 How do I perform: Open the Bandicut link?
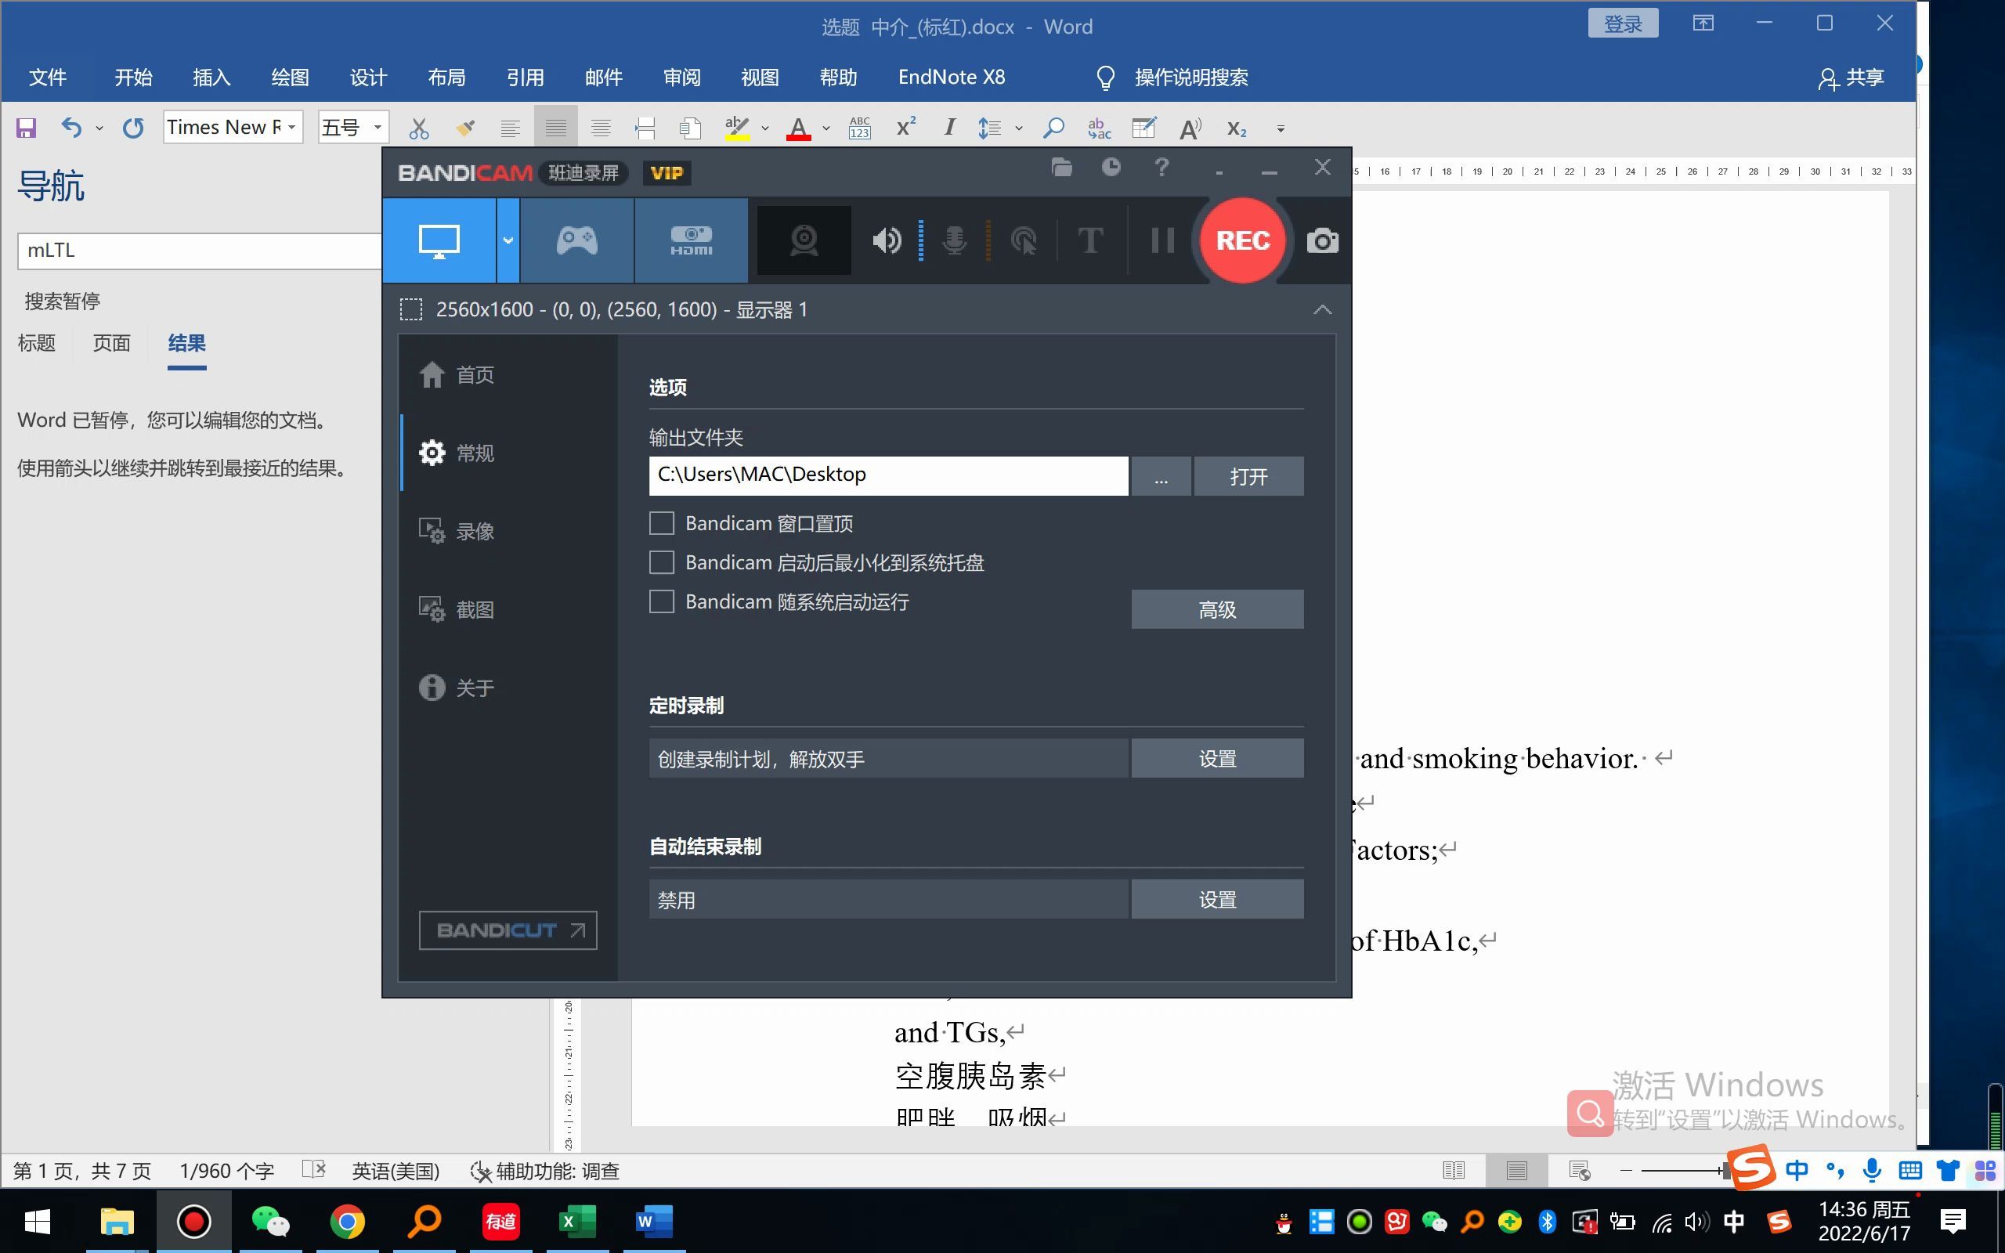[508, 930]
